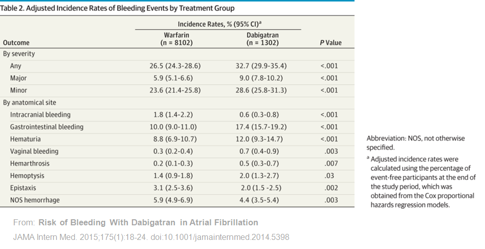This screenshot has height=249, width=485.
Task: Click the Outcome column header
Action: tap(16, 43)
